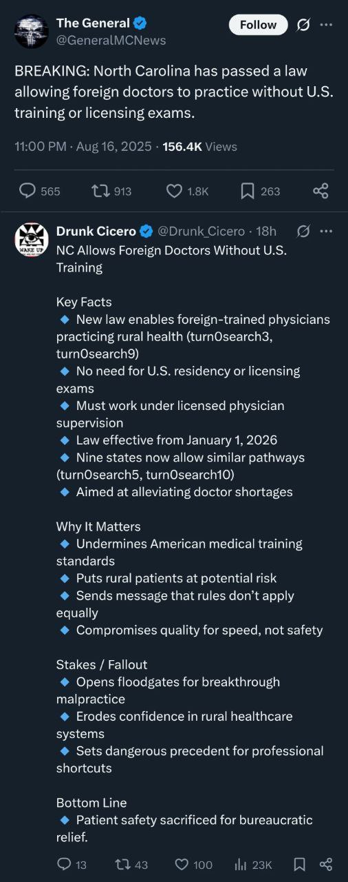348x882 pixels.
Task: Repost Drunk Cicero's reply with 43 reposts
Action: pos(131,864)
